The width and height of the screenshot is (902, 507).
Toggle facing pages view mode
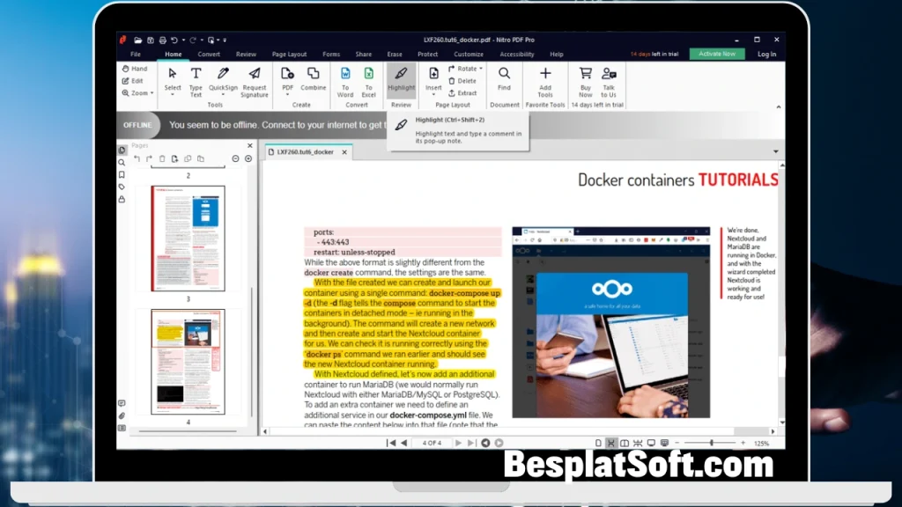(x=625, y=444)
